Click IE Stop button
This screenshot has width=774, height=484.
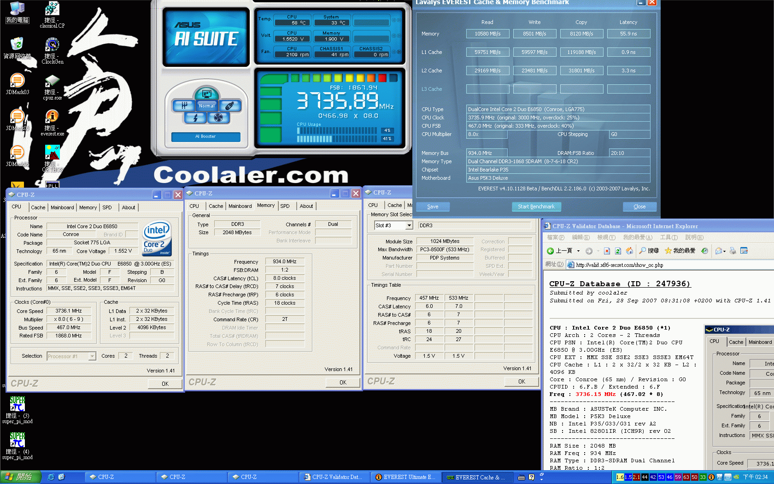point(607,251)
